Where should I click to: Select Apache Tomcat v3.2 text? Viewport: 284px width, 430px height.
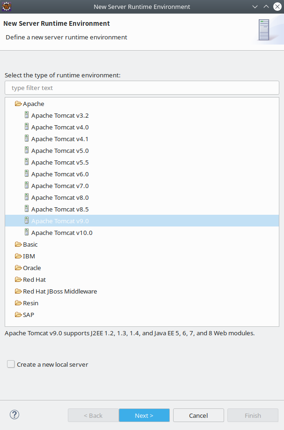click(x=60, y=115)
